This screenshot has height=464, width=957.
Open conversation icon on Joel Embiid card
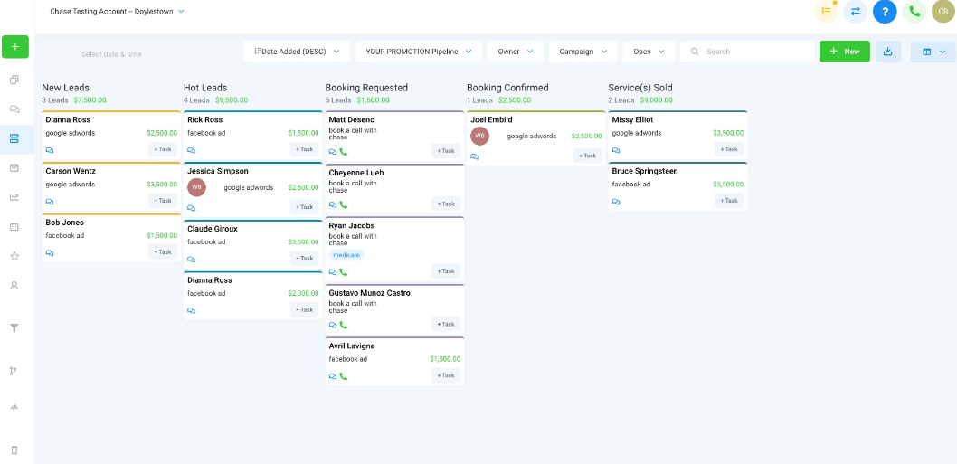pyautogui.click(x=474, y=156)
